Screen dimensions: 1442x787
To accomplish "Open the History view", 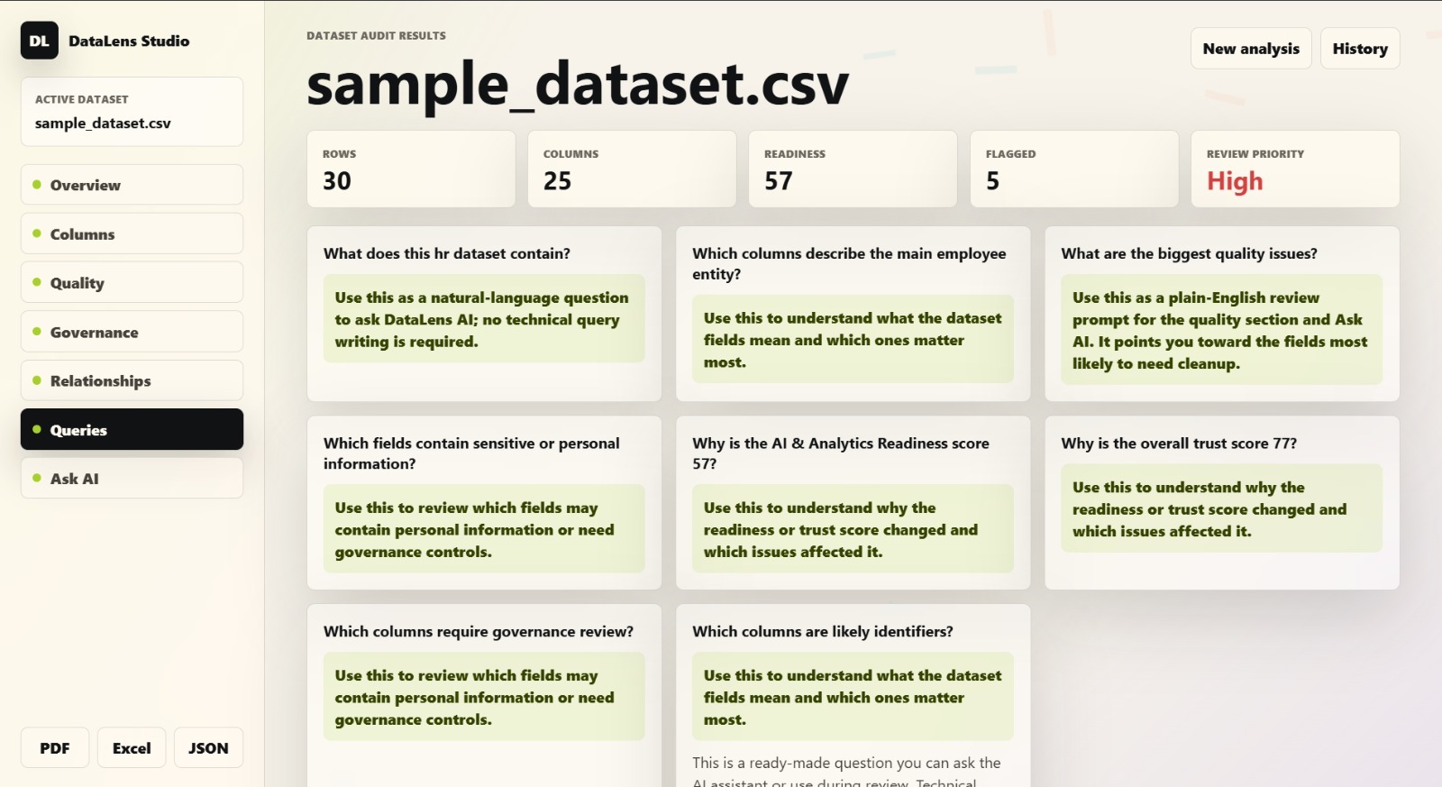I will coord(1360,49).
